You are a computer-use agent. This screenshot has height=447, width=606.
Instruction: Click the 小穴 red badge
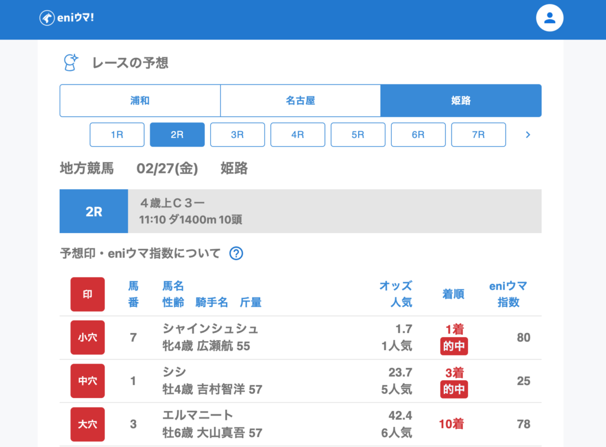tap(88, 338)
